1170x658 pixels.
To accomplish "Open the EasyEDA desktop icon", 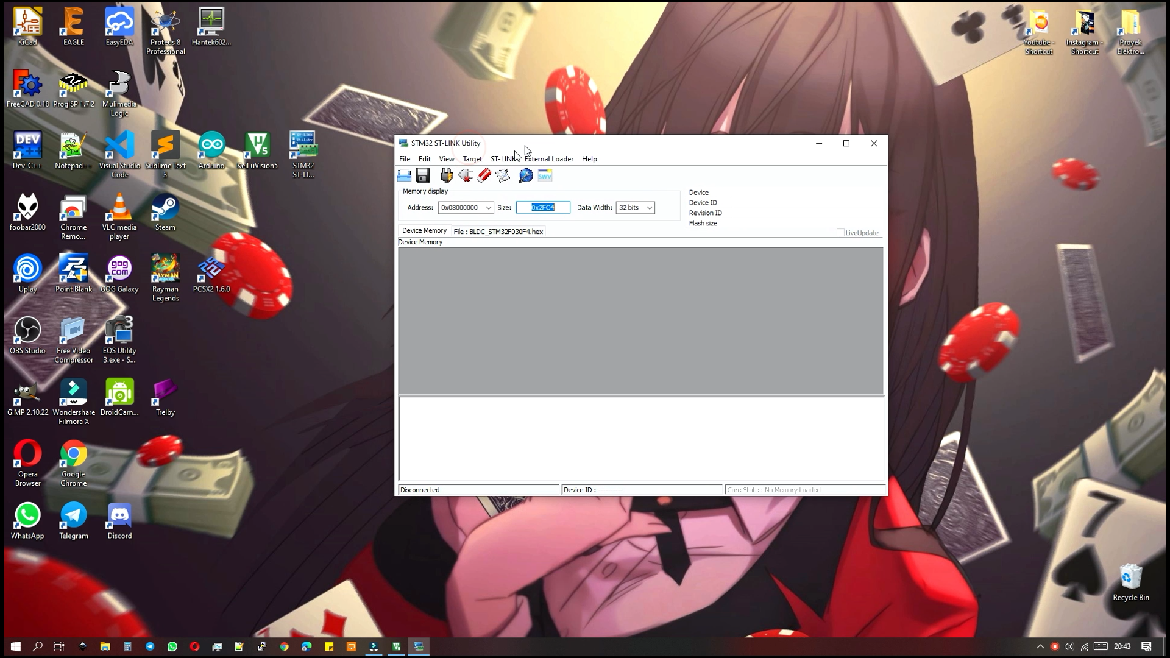I will coord(119,27).
